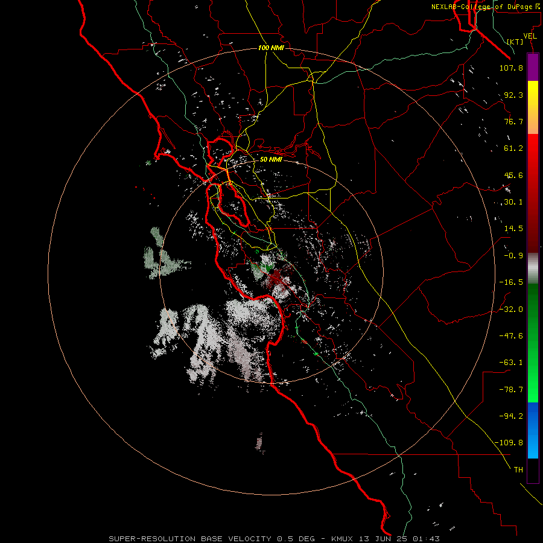543x543 pixels.
Task: Click the gray near-zero segment of the scale
Action: point(533,268)
